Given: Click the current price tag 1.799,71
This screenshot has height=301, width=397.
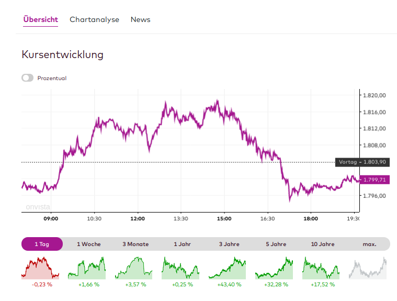Looking at the screenshot, I should click(375, 180).
